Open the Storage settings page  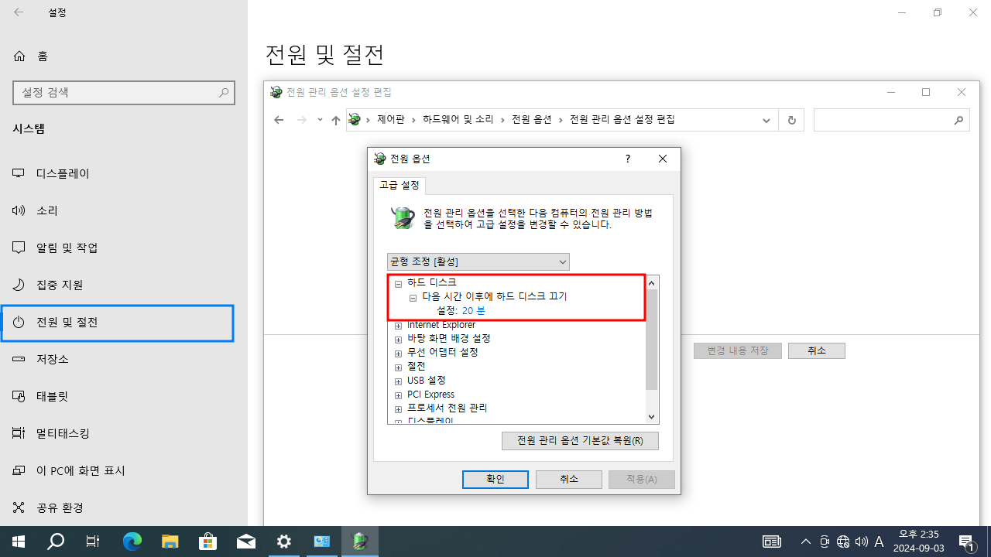124,359
